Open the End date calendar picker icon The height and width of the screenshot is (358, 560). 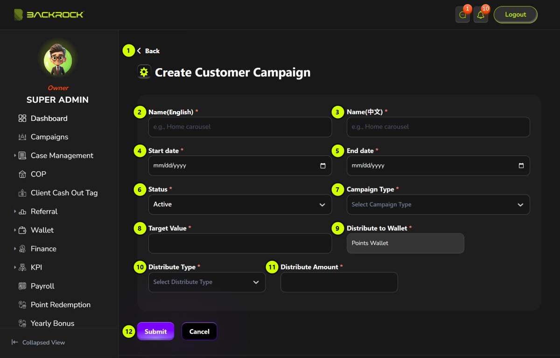tap(521, 166)
